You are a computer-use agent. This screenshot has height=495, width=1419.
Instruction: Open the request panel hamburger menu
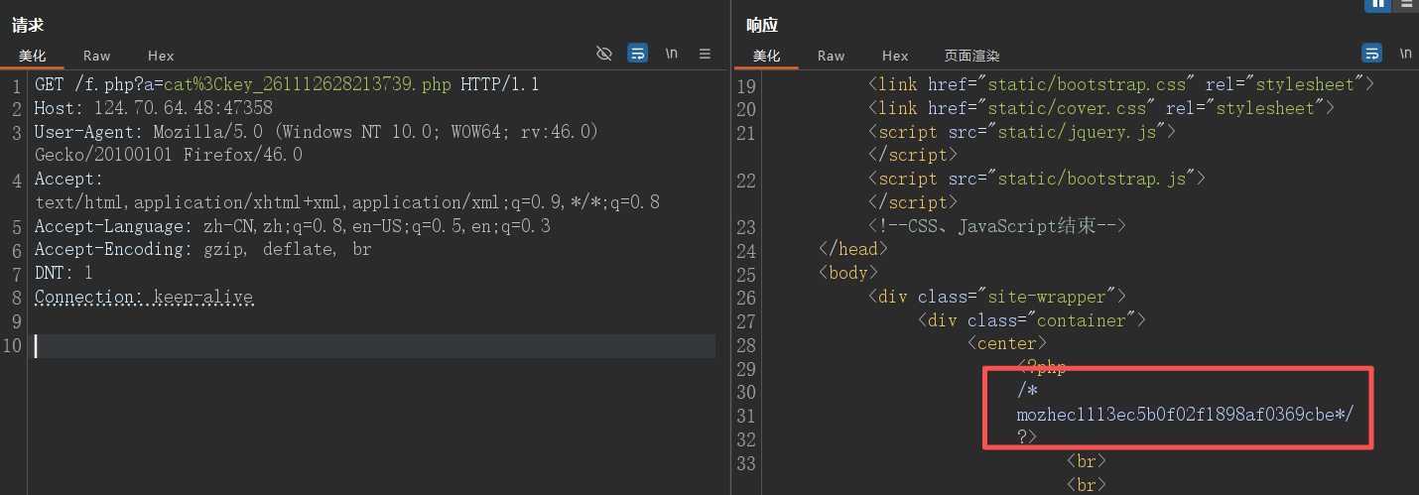(x=706, y=54)
